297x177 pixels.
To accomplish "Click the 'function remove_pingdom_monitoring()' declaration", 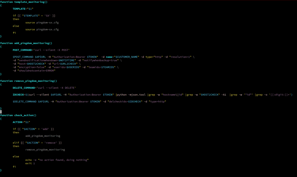I will point(28,81).
